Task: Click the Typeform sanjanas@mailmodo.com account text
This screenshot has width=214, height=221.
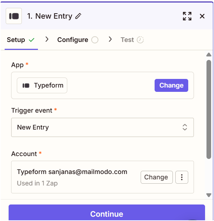Action: point(72,172)
